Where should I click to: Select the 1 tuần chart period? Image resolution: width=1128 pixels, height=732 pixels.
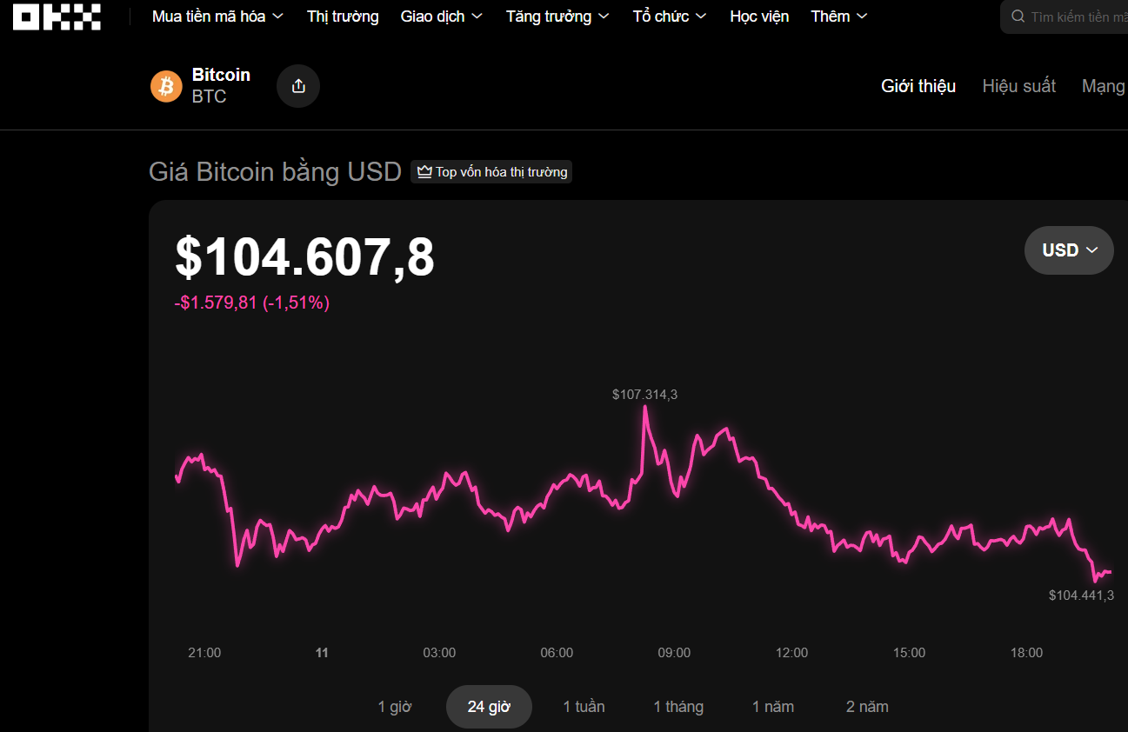pyautogui.click(x=584, y=706)
